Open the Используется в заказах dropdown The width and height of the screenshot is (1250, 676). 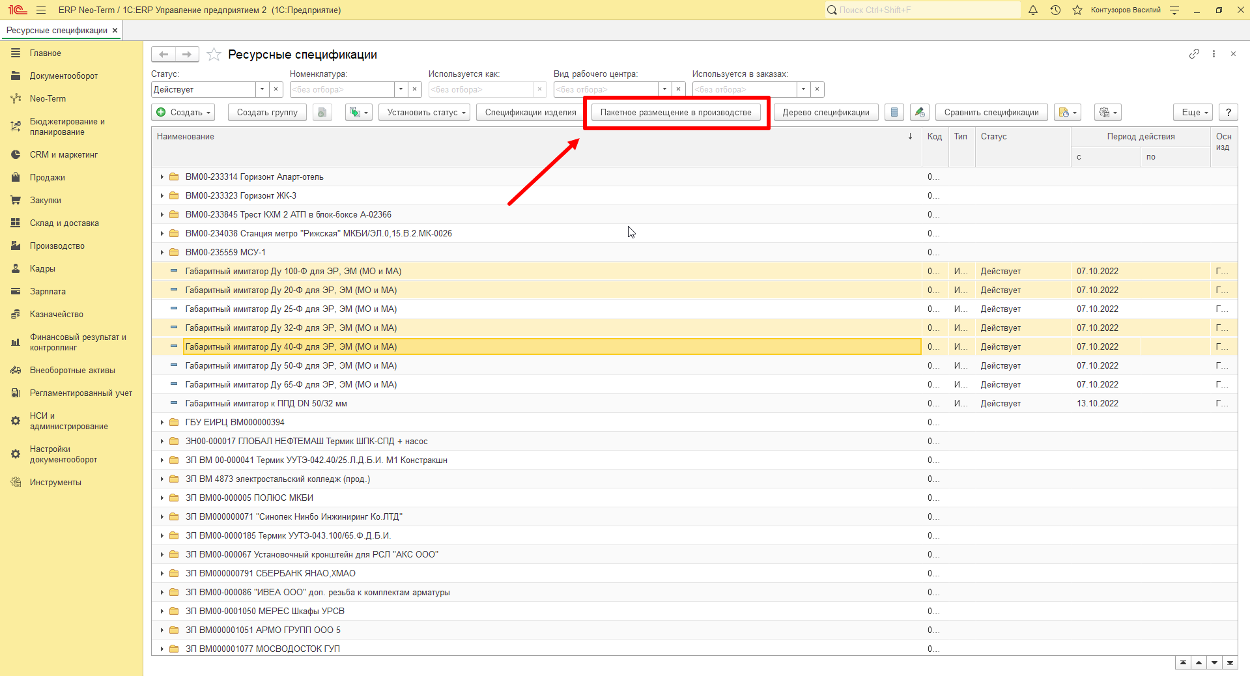click(803, 89)
